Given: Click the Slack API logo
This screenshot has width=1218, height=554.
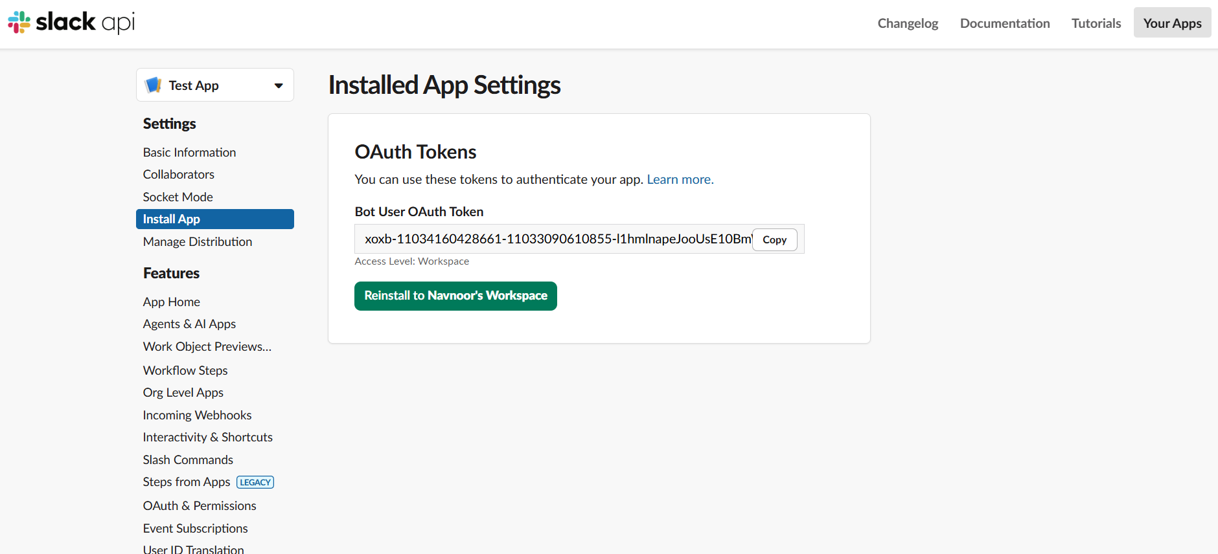Looking at the screenshot, I should [x=71, y=23].
